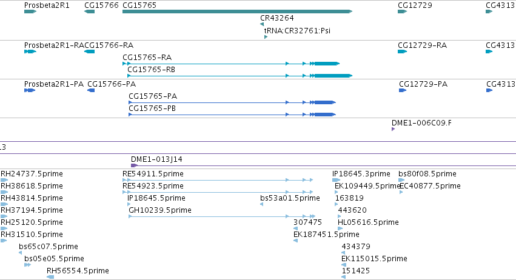
Task: Select the HL05616.5prime EST marker
Action: point(340,228)
